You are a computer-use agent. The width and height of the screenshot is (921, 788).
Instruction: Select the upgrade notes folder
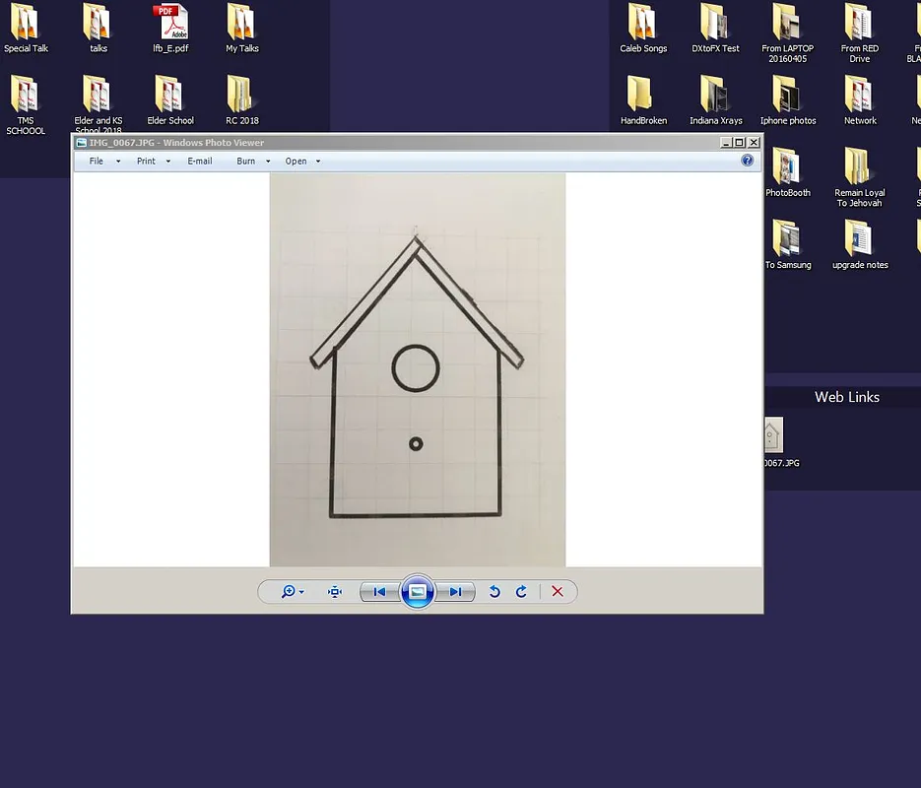coord(860,245)
